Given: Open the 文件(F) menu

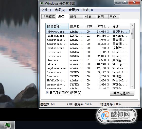Looking at the screenshot, I should click(x=46, y=10).
